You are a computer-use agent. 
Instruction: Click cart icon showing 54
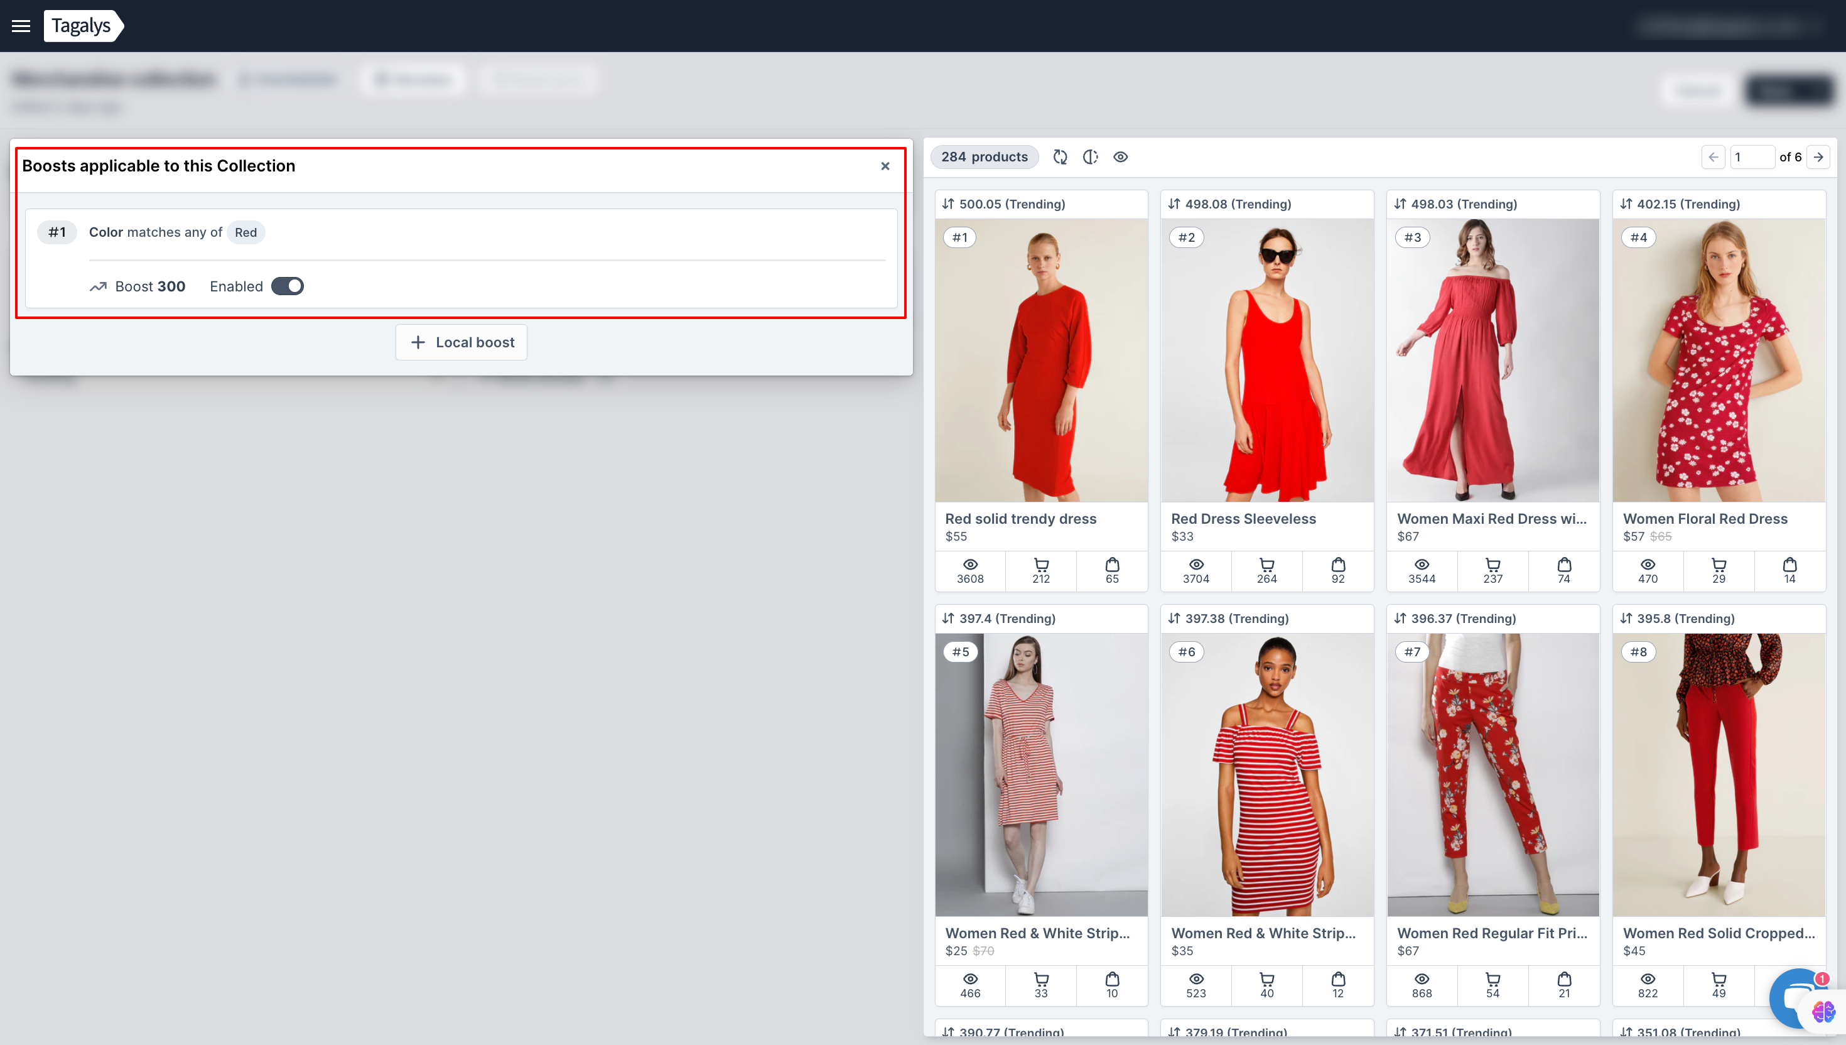click(x=1493, y=979)
